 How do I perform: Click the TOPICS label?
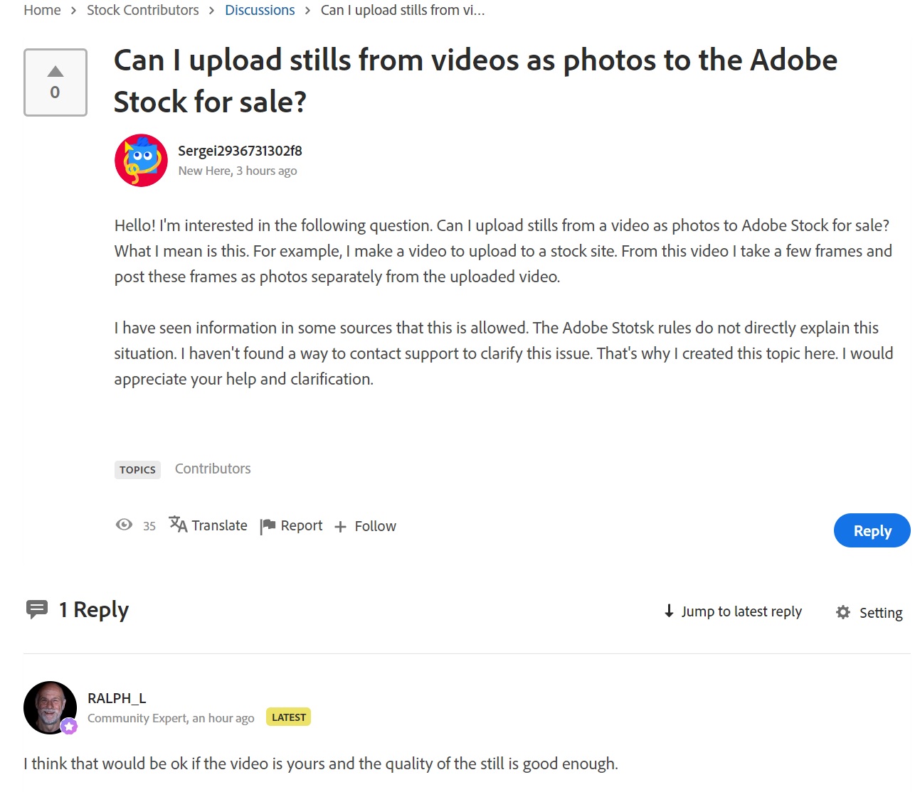pyautogui.click(x=137, y=469)
